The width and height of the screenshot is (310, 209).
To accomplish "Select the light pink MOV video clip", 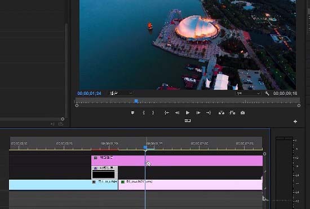I will pyautogui.click(x=191, y=185).
